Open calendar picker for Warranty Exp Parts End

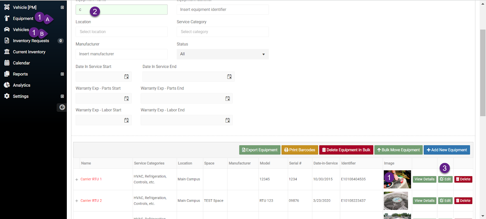pos(228,99)
